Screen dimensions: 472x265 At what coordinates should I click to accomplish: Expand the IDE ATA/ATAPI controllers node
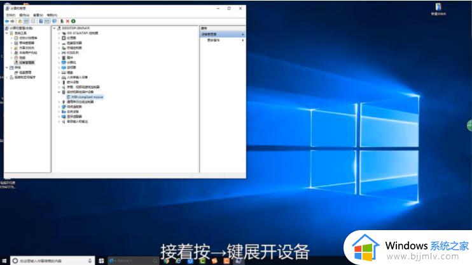coord(59,33)
